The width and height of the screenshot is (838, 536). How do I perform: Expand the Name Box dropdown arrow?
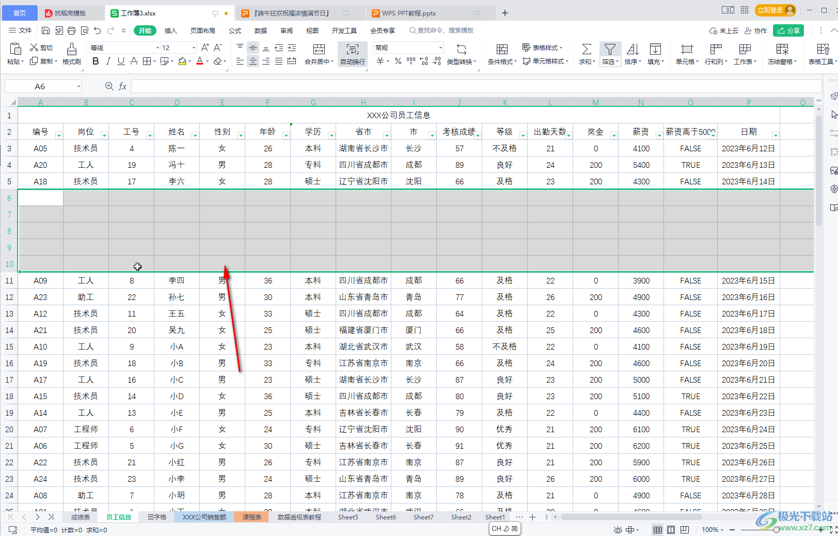pyautogui.click(x=78, y=86)
